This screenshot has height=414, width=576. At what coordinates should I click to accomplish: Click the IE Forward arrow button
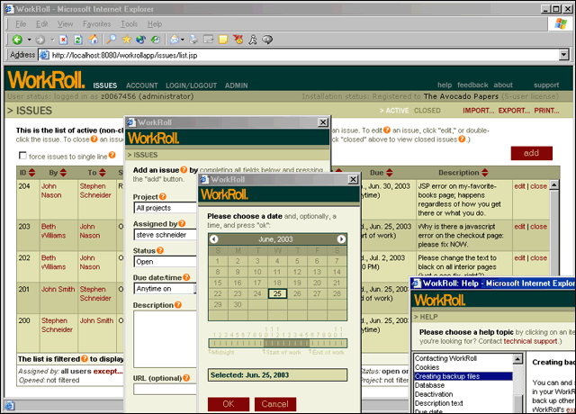pyautogui.click(x=40, y=40)
